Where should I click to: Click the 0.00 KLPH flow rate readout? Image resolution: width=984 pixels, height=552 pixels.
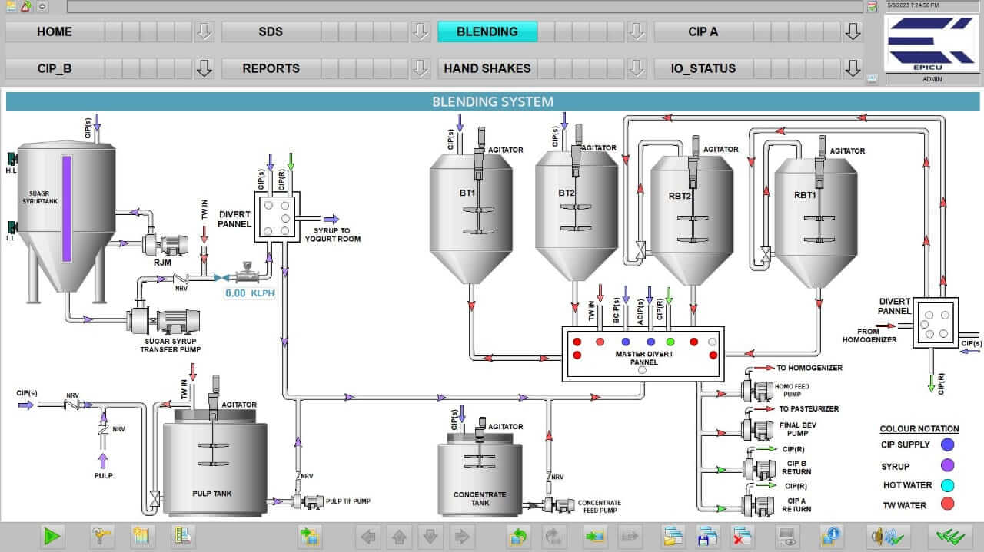coord(250,293)
